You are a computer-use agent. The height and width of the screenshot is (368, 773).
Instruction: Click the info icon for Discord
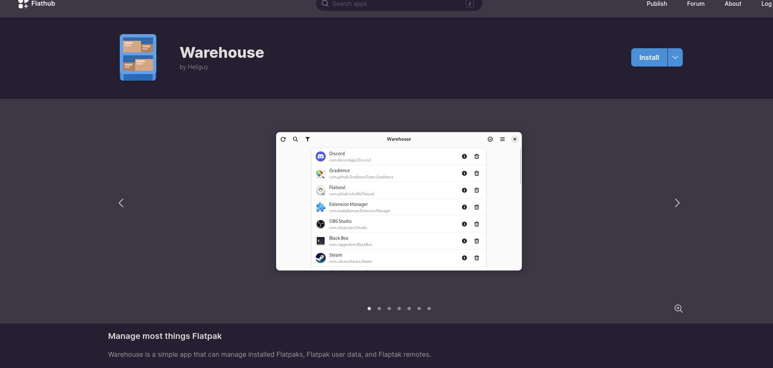pyautogui.click(x=464, y=156)
